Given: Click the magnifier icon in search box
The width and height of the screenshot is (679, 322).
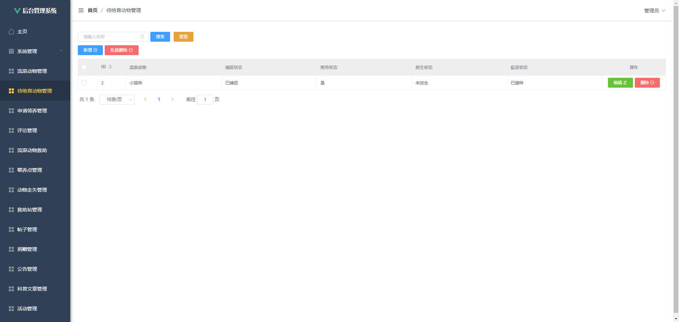Looking at the screenshot, I should [142, 37].
